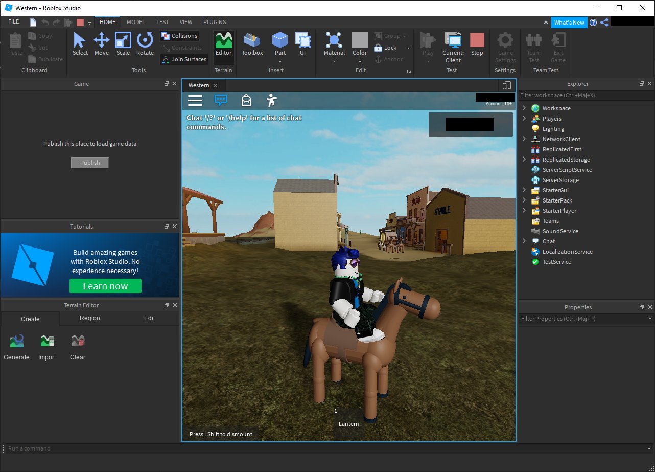655x472 pixels.
Task: Switch to Edit tab in Terrain Editor
Action: [x=149, y=318]
